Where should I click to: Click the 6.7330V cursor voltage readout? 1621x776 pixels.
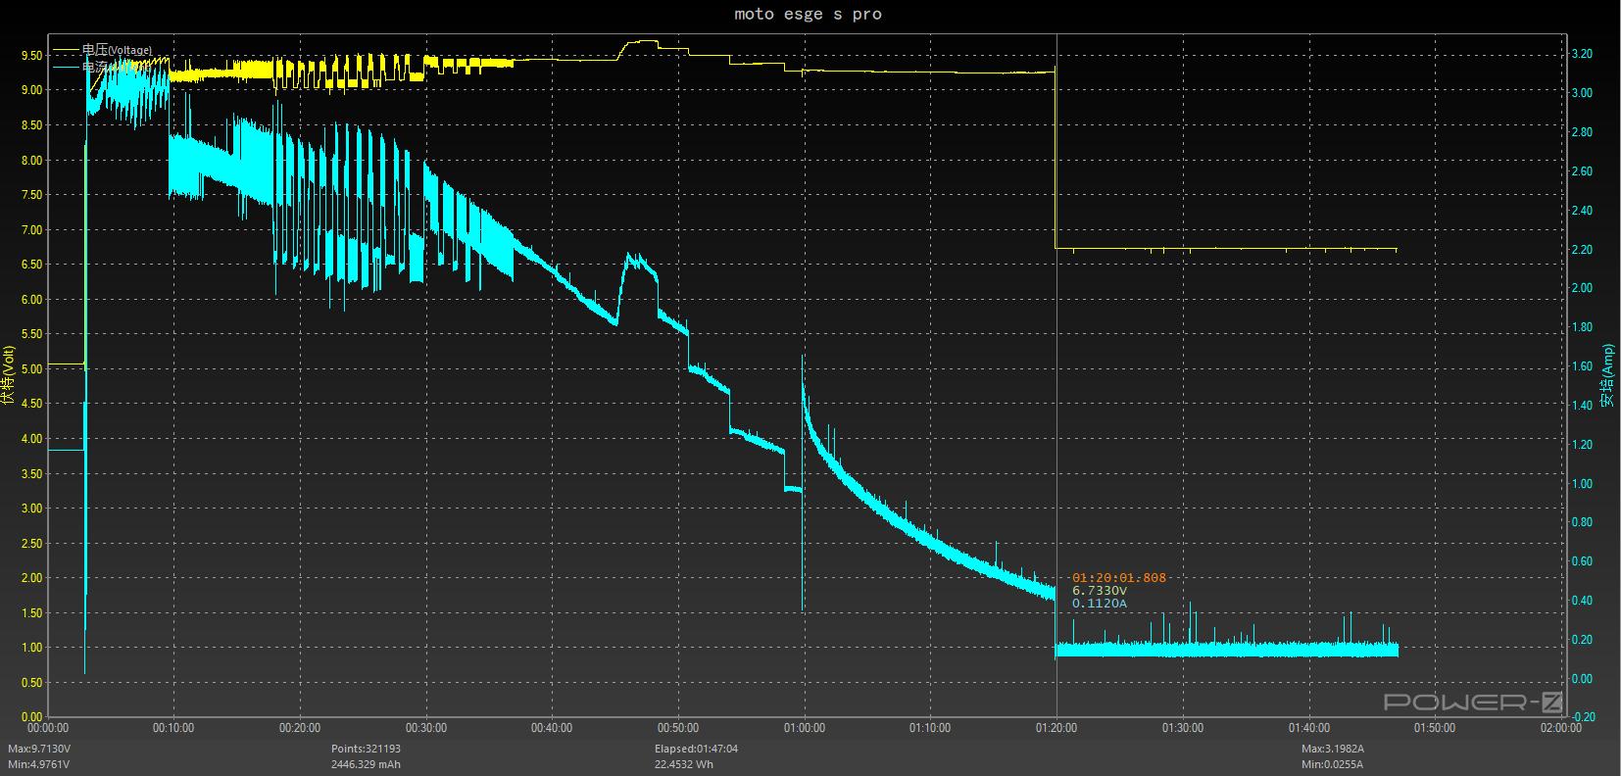click(x=1100, y=591)
